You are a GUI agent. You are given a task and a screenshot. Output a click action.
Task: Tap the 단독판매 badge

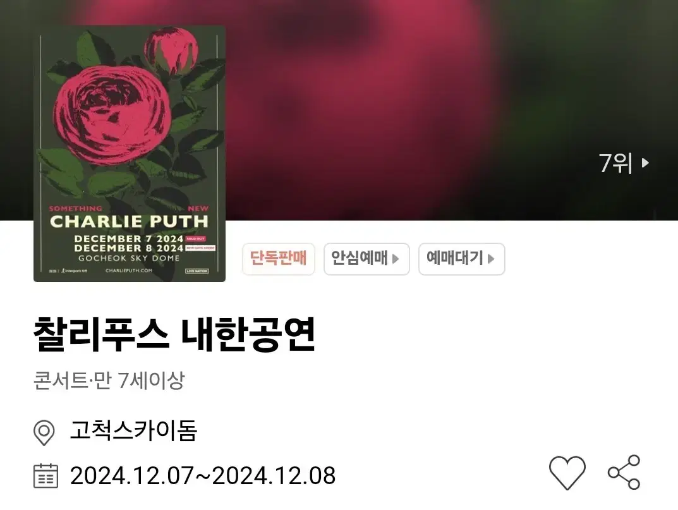coord(279,258)
